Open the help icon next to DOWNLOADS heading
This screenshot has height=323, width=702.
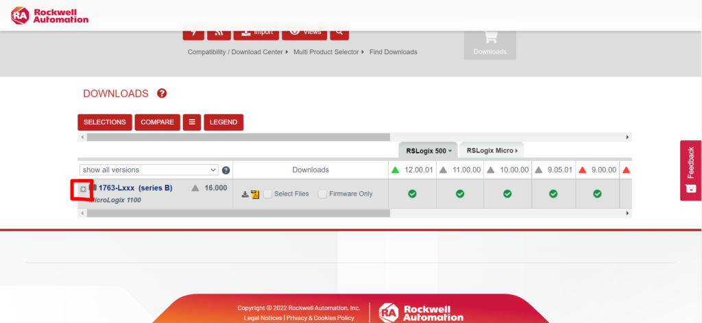click(162, 94)
